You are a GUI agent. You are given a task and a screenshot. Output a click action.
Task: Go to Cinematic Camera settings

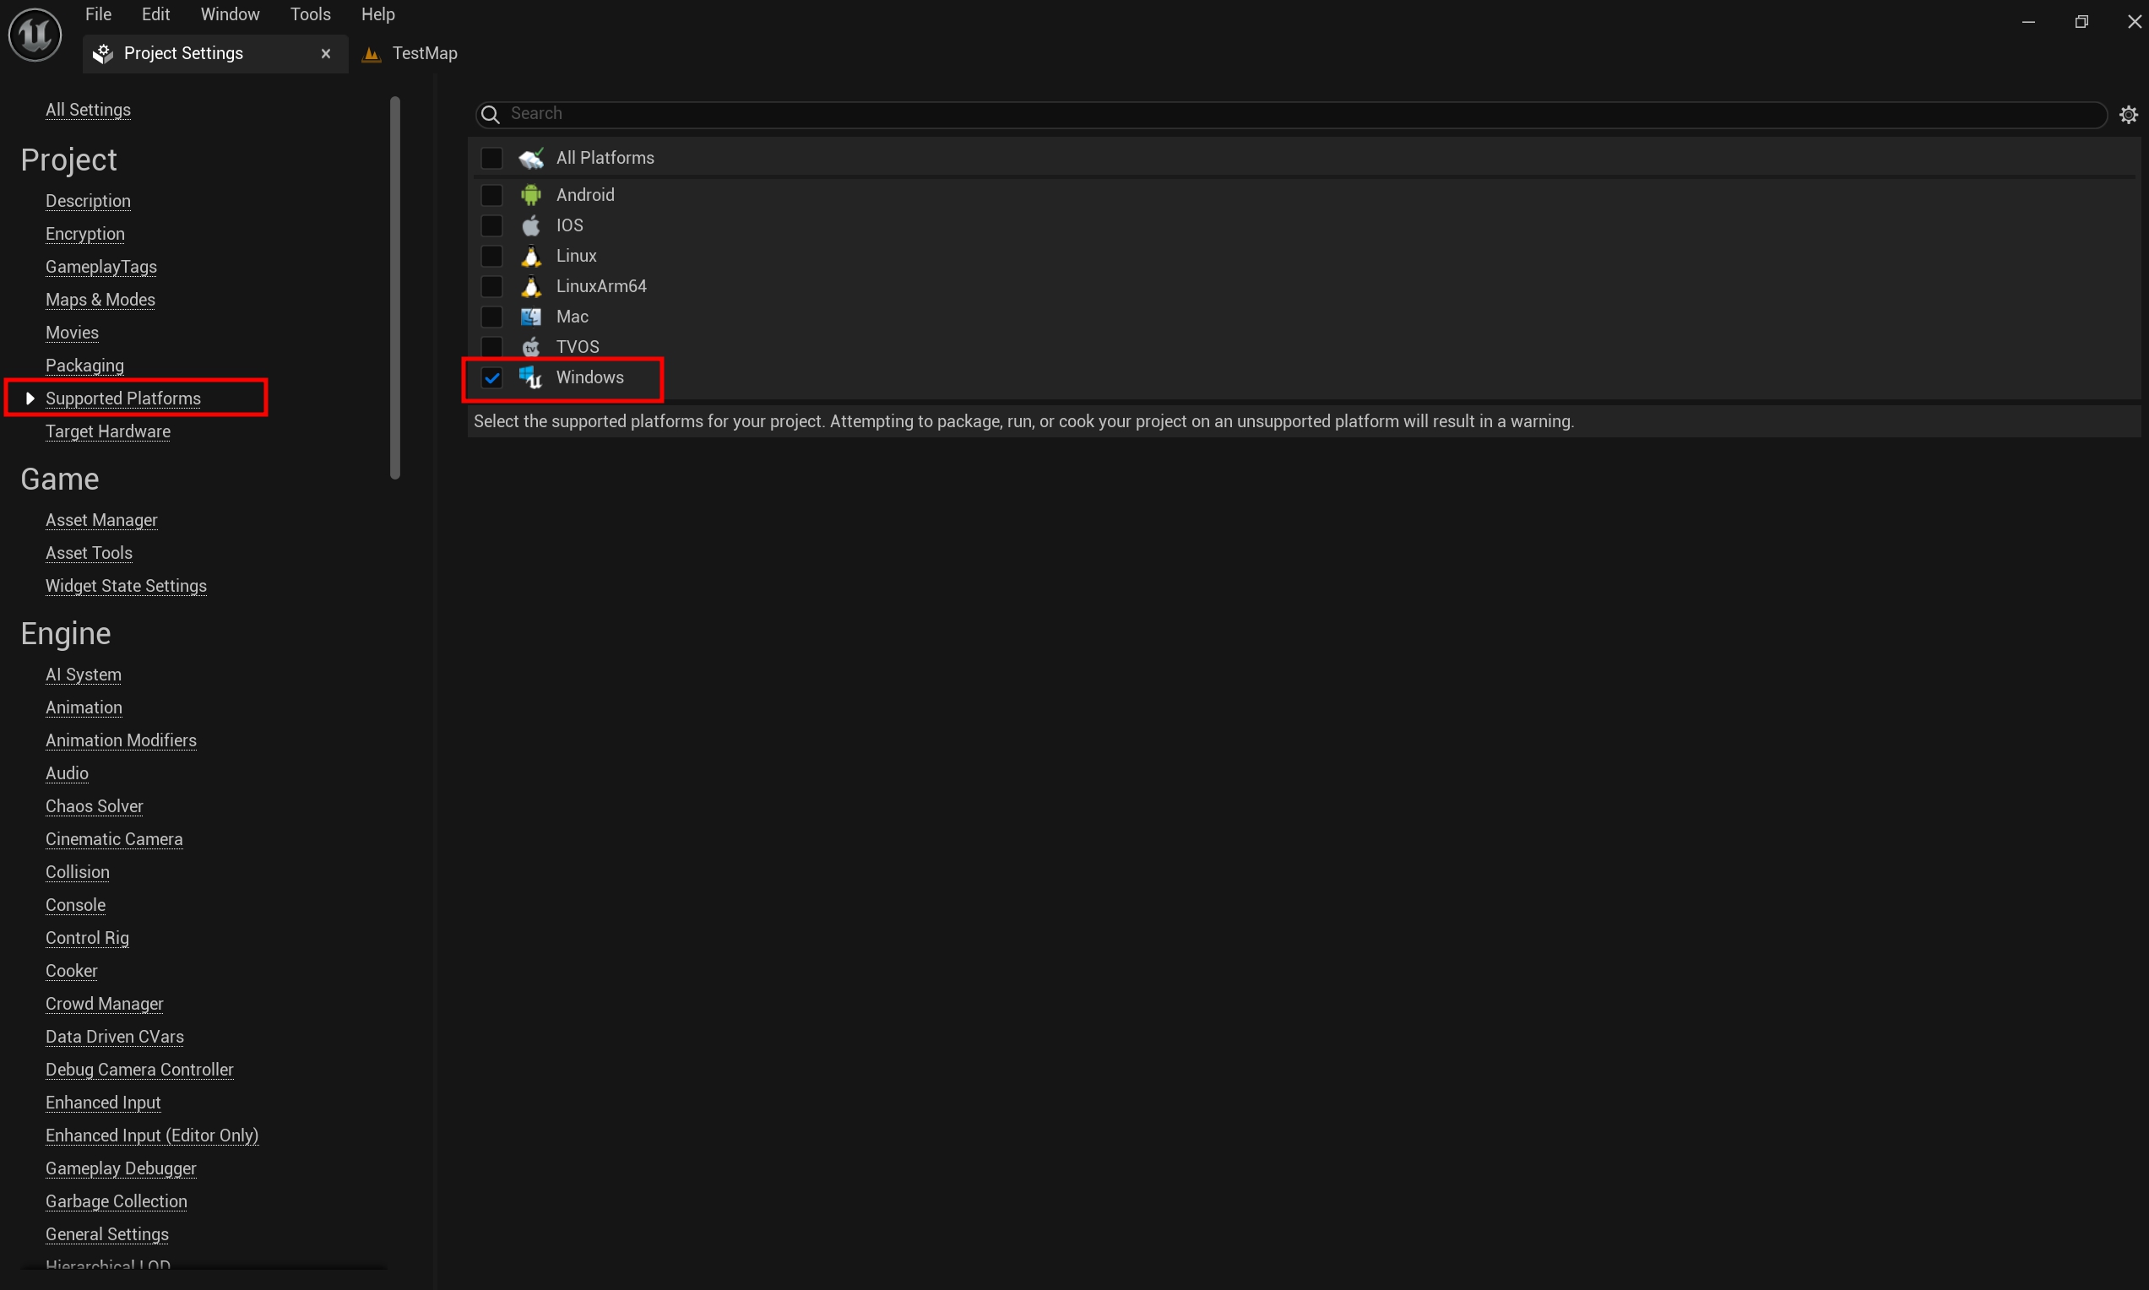pyautogui.click(x=115, y=841)
